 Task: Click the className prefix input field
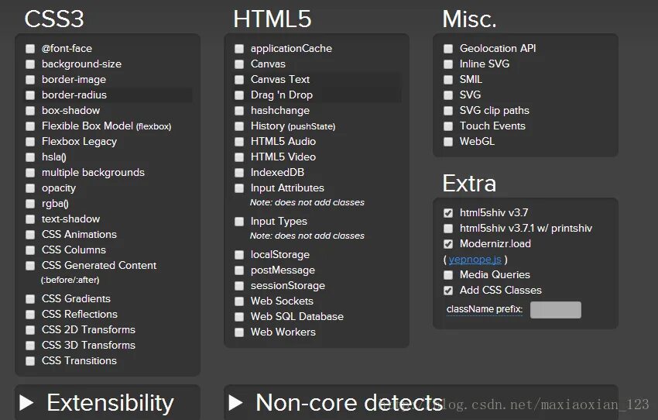[555, 310]
